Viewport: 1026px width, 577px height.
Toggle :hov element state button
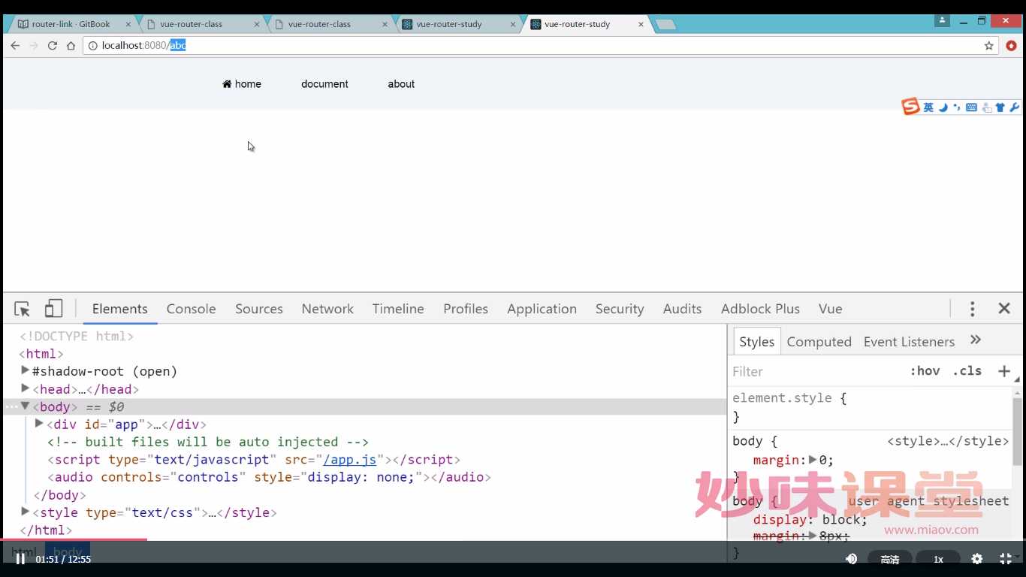click(x=925, y=371)
